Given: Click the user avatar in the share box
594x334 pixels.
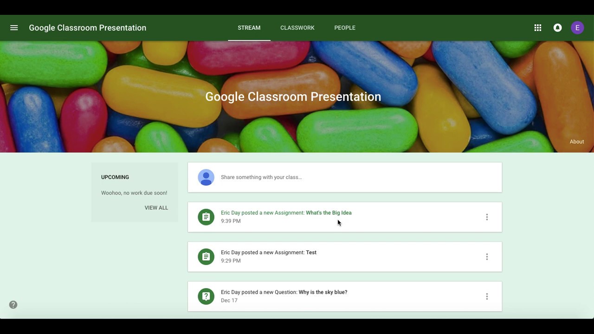Looking at the screenshot, I should pyautogui.click(x=206, y=177).
